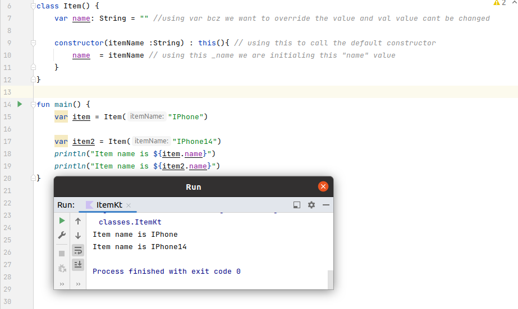This screenshot has width=518, height=309.
Task: Expand more left-toolbar actions chevron
Action: pos(62,284)
